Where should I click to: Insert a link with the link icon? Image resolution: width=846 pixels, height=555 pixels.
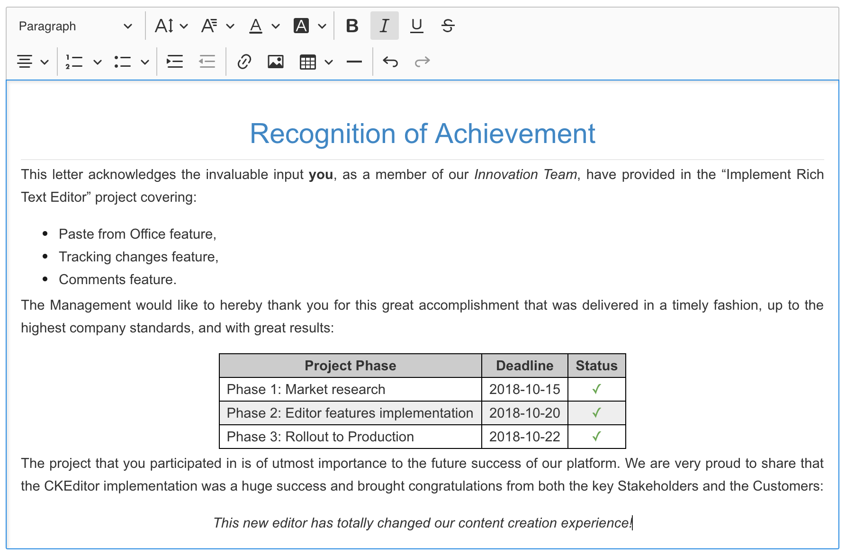point(244,62)
